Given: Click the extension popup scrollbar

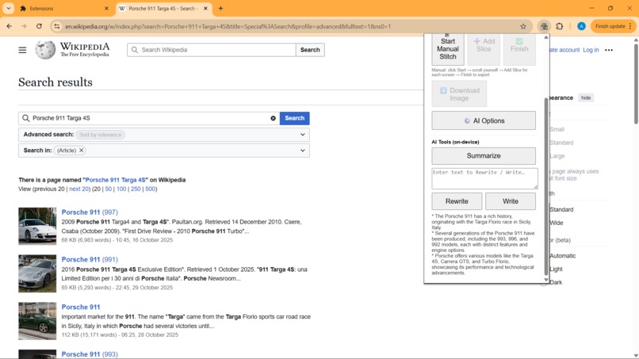Looking at the screenshot, I should pyautogui.click(x=546, y=186).
